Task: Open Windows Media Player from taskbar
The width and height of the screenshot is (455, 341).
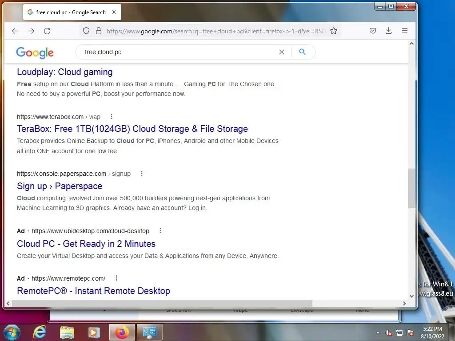Action: 94,332
